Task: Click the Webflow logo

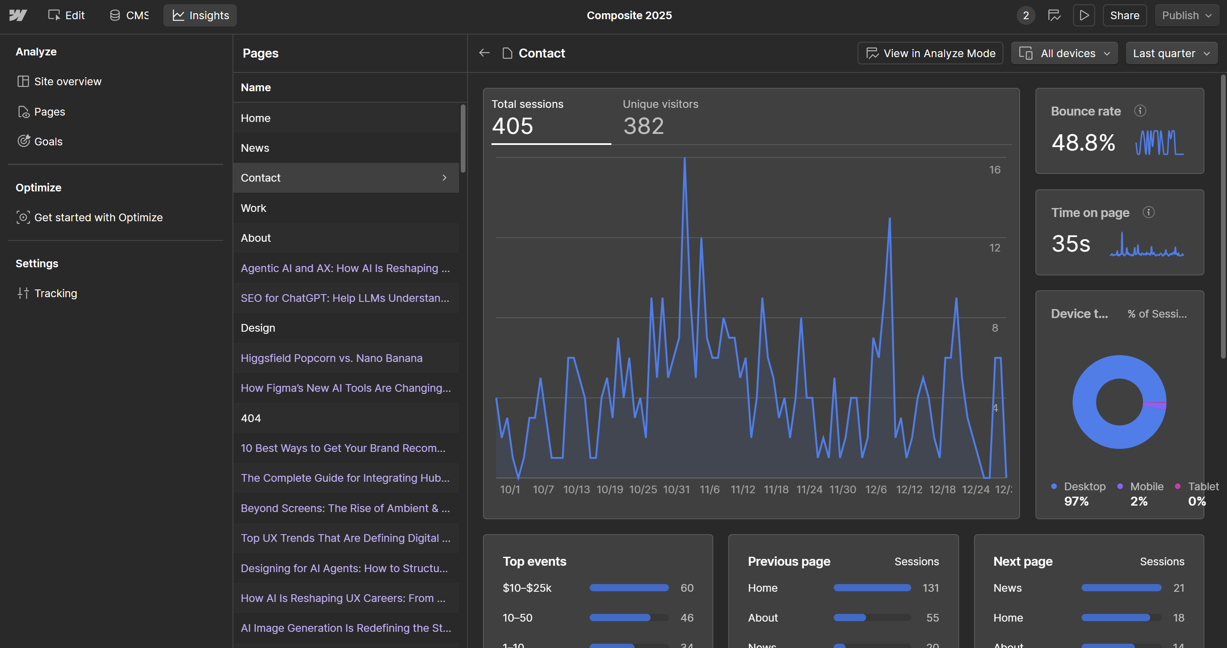Action: tap(17, 15)
